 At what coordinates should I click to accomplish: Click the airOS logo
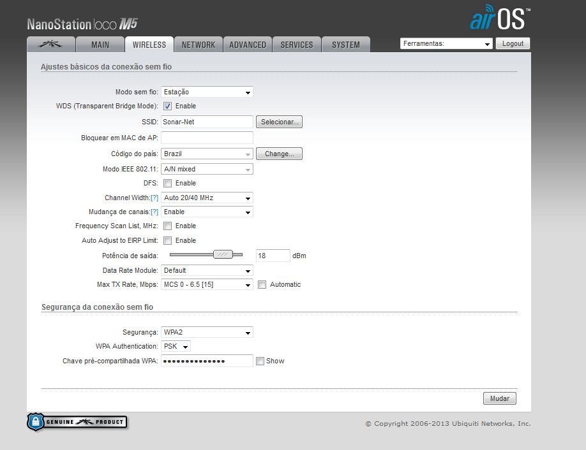click(x=500, y=18)
